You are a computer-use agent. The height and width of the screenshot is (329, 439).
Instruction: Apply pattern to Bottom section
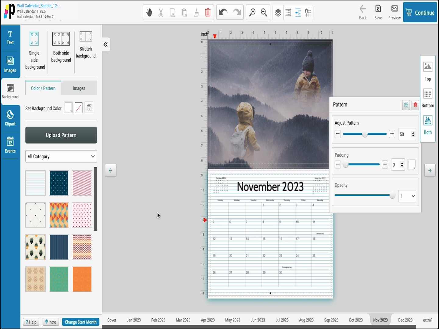tap(428, 98)
